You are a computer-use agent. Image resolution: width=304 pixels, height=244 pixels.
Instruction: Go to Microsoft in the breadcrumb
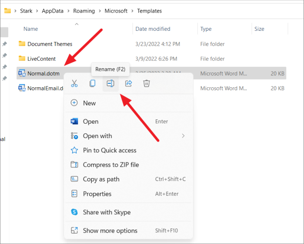click(116, 11)
